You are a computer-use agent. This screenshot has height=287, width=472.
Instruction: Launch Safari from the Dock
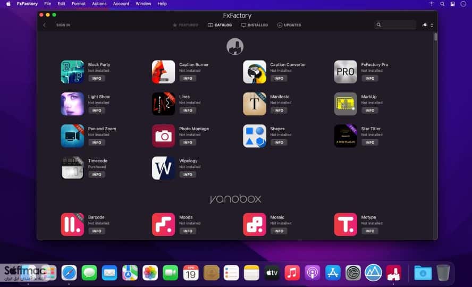click(69, 273)
